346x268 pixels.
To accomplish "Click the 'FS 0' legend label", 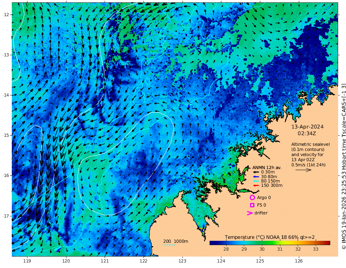I will pyautogui.click(x=261, y=205).
